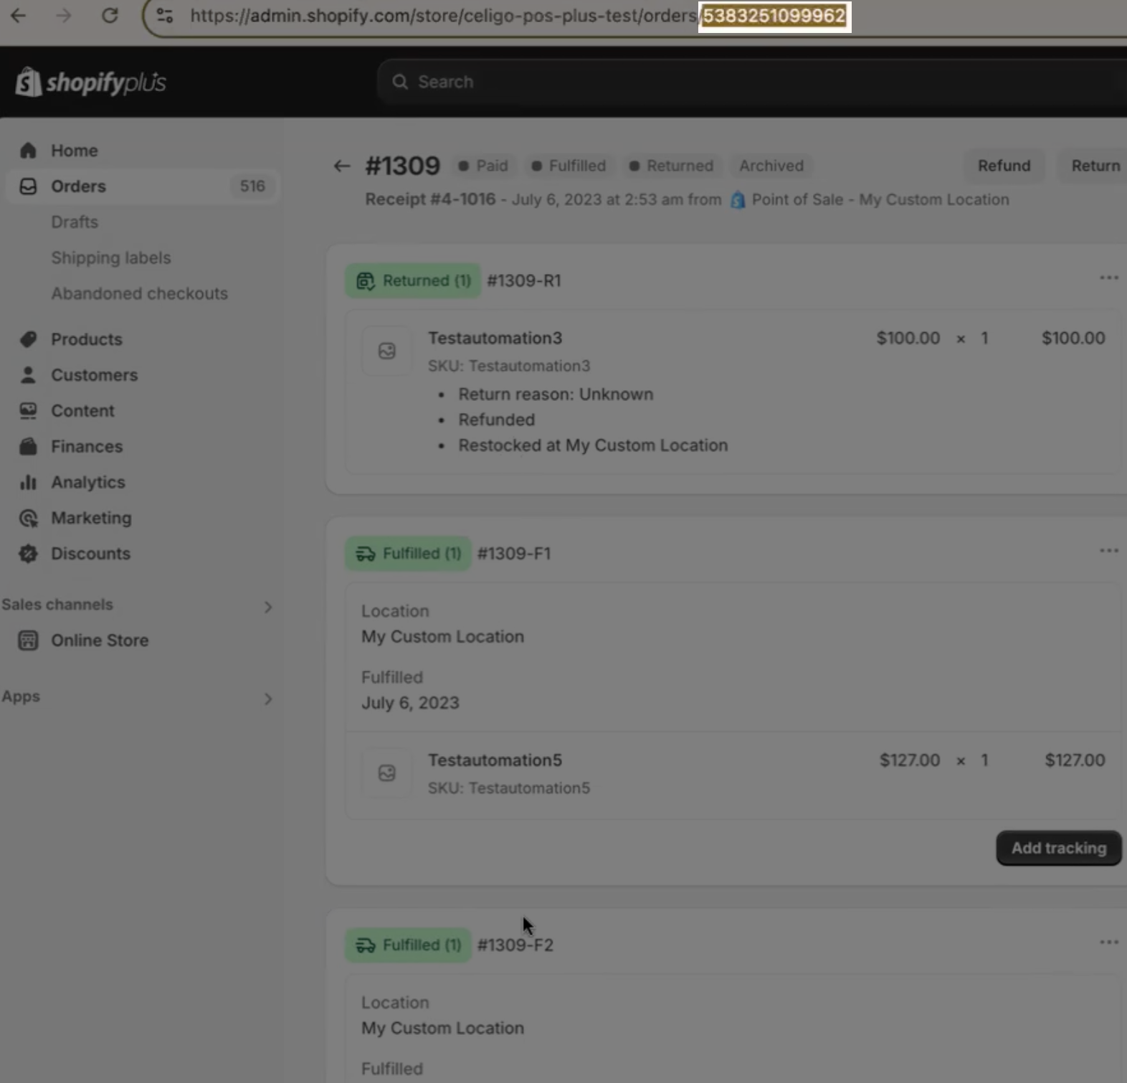Open Marketing section

point(91,518)
